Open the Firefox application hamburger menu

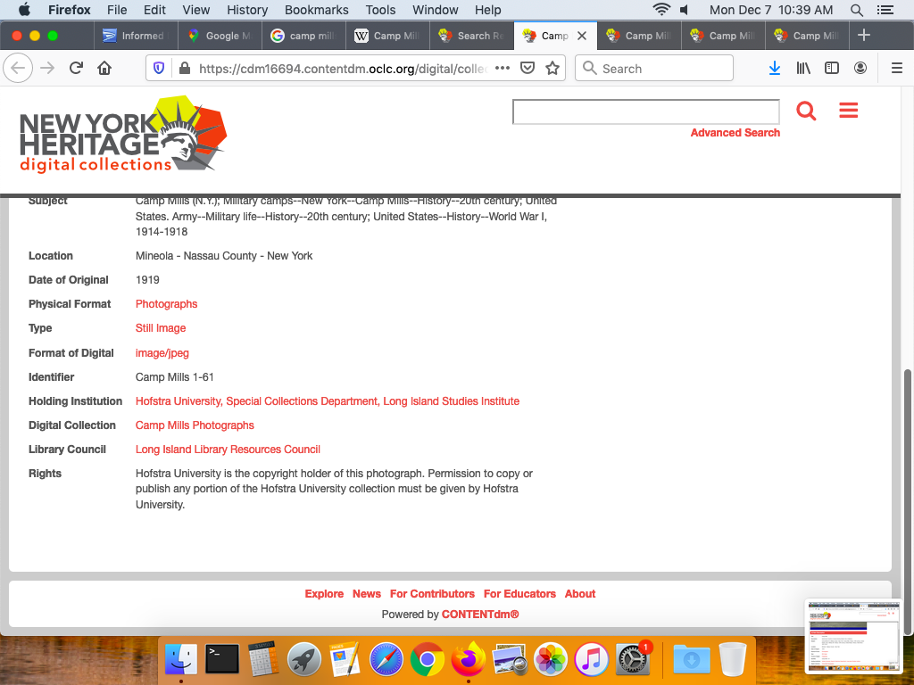(x=897, y=69)
